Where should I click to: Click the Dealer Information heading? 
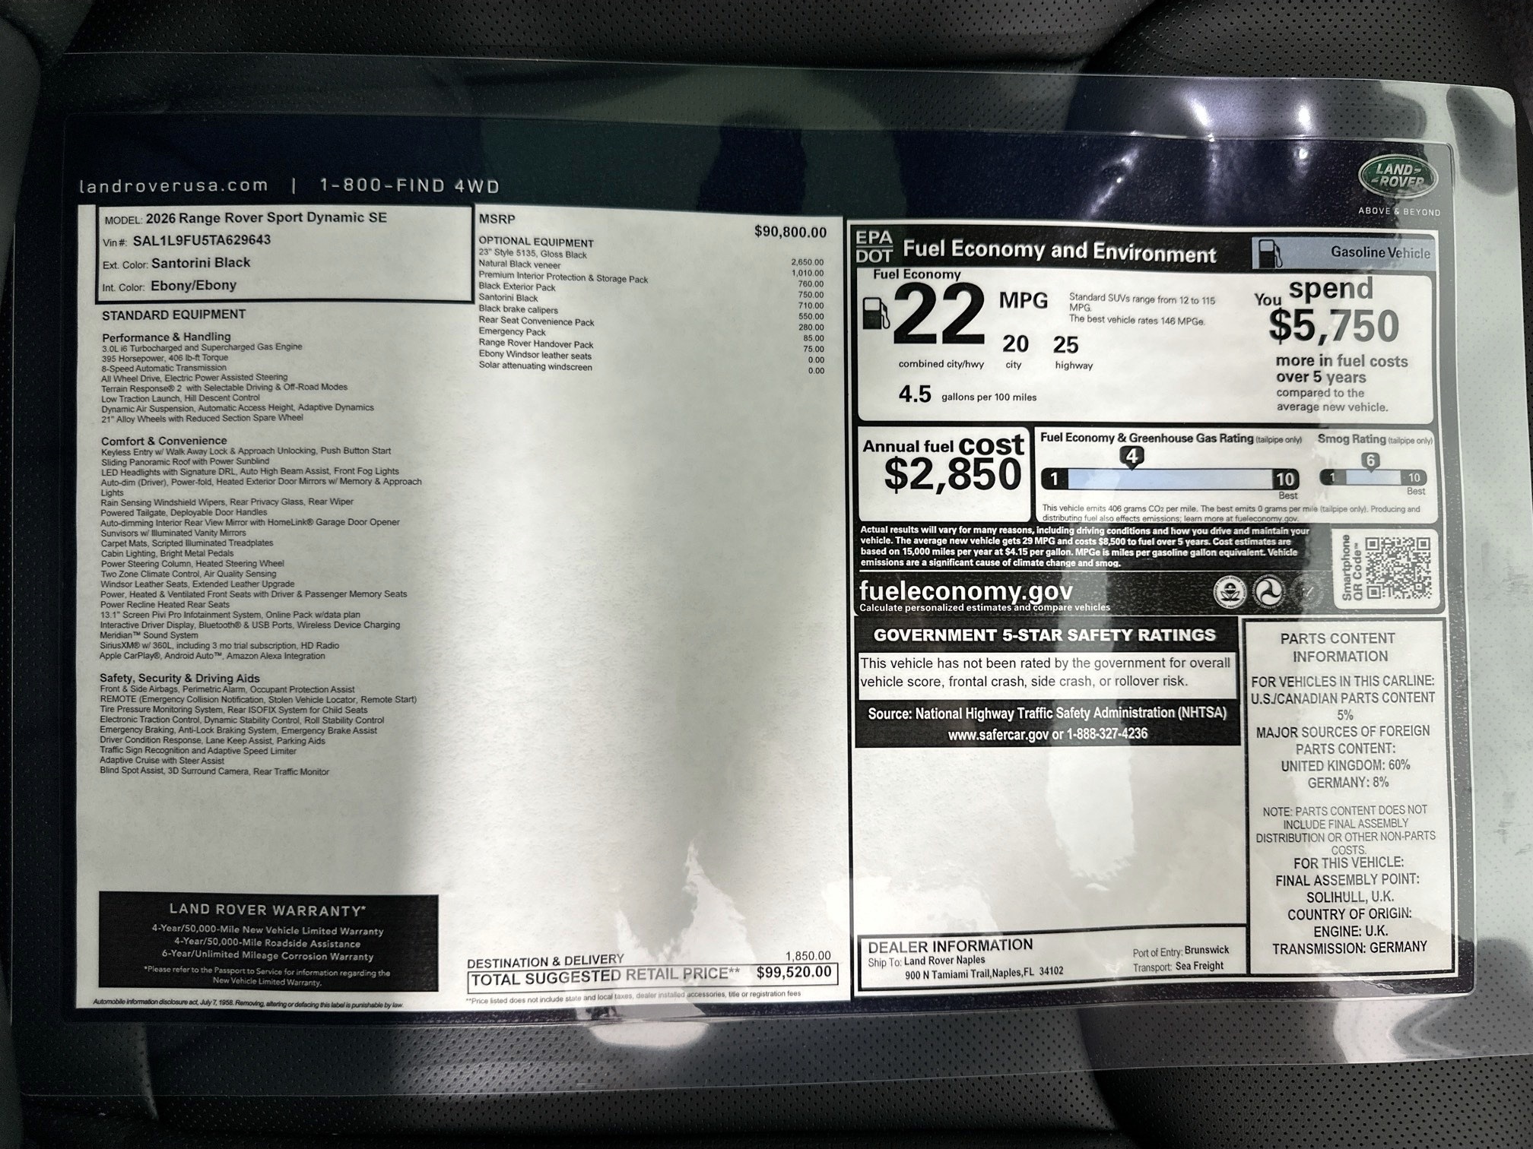click(x=950, y=946)
